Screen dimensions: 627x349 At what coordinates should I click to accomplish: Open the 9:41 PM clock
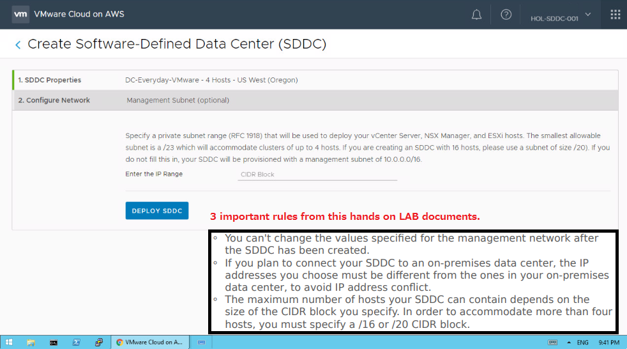609,342
